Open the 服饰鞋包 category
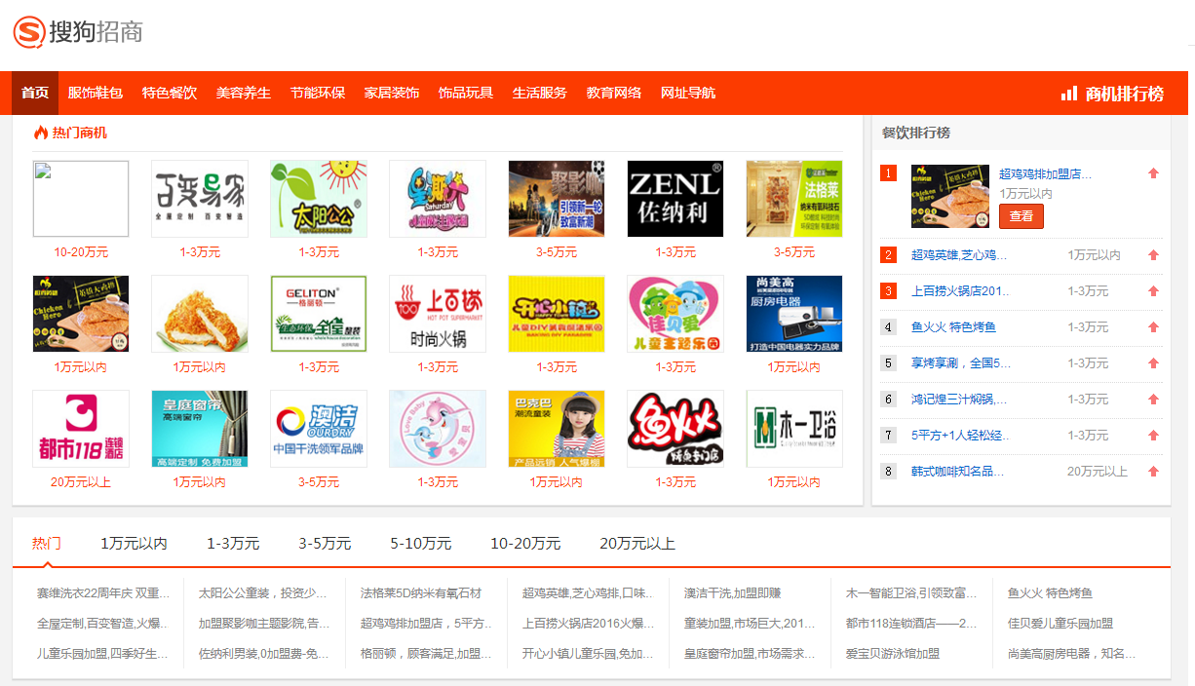 [x=96, y=93]
